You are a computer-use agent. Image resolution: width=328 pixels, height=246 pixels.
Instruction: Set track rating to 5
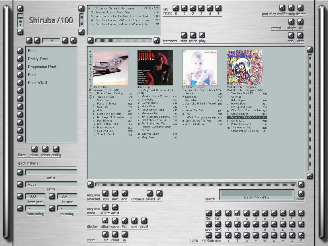coord(218,8)
